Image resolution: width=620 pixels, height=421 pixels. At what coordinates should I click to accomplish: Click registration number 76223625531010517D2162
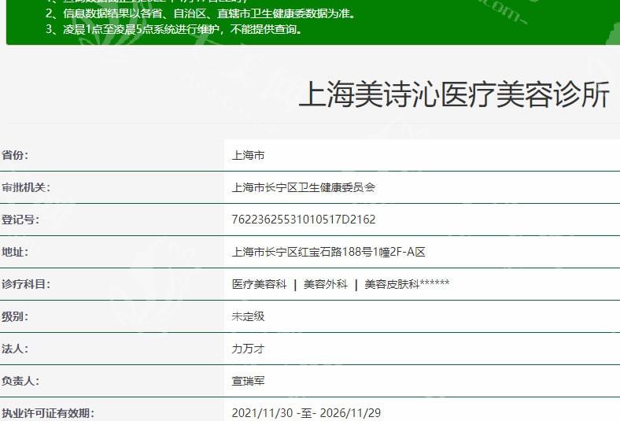pos(303,220)
